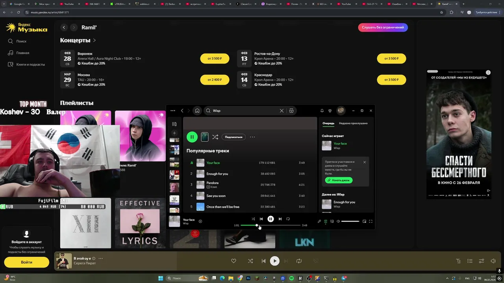Viewport: 504px width, 283px height.
Task: Click the yellow Войти button
Action: [x=27, y=262]
